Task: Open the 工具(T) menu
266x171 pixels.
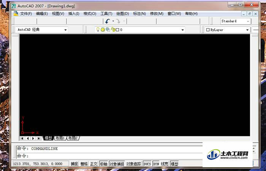Action: [106, 14]
